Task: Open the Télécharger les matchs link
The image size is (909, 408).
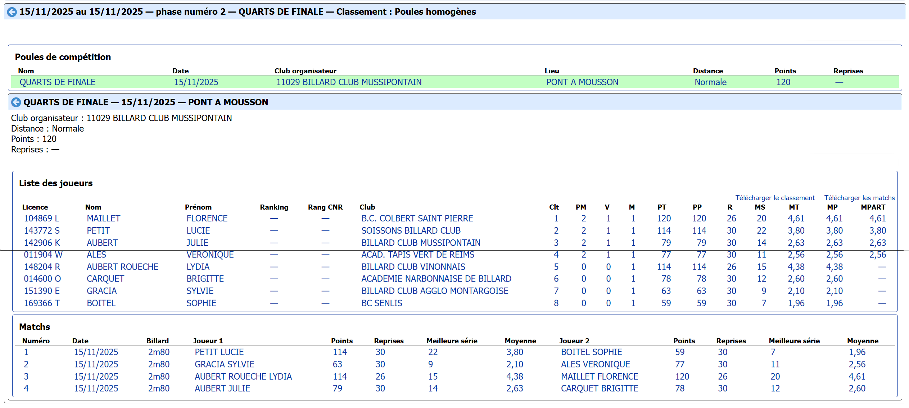Action: point(859,198)
